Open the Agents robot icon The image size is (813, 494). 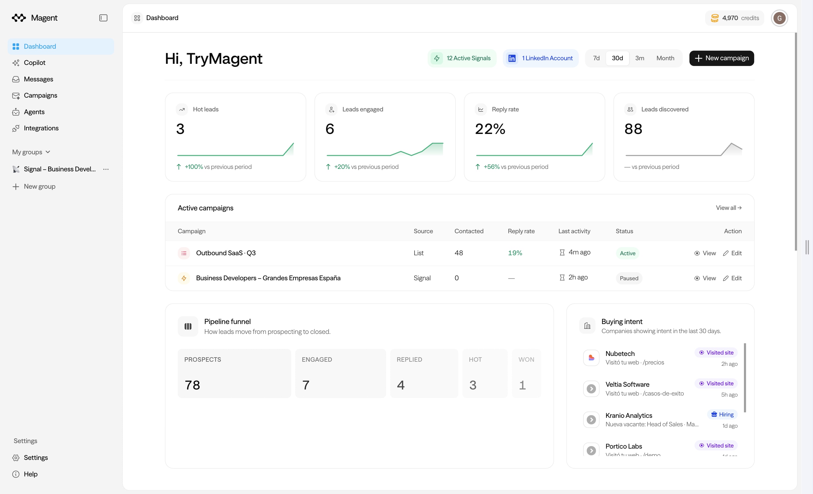[x=16, y=112]
